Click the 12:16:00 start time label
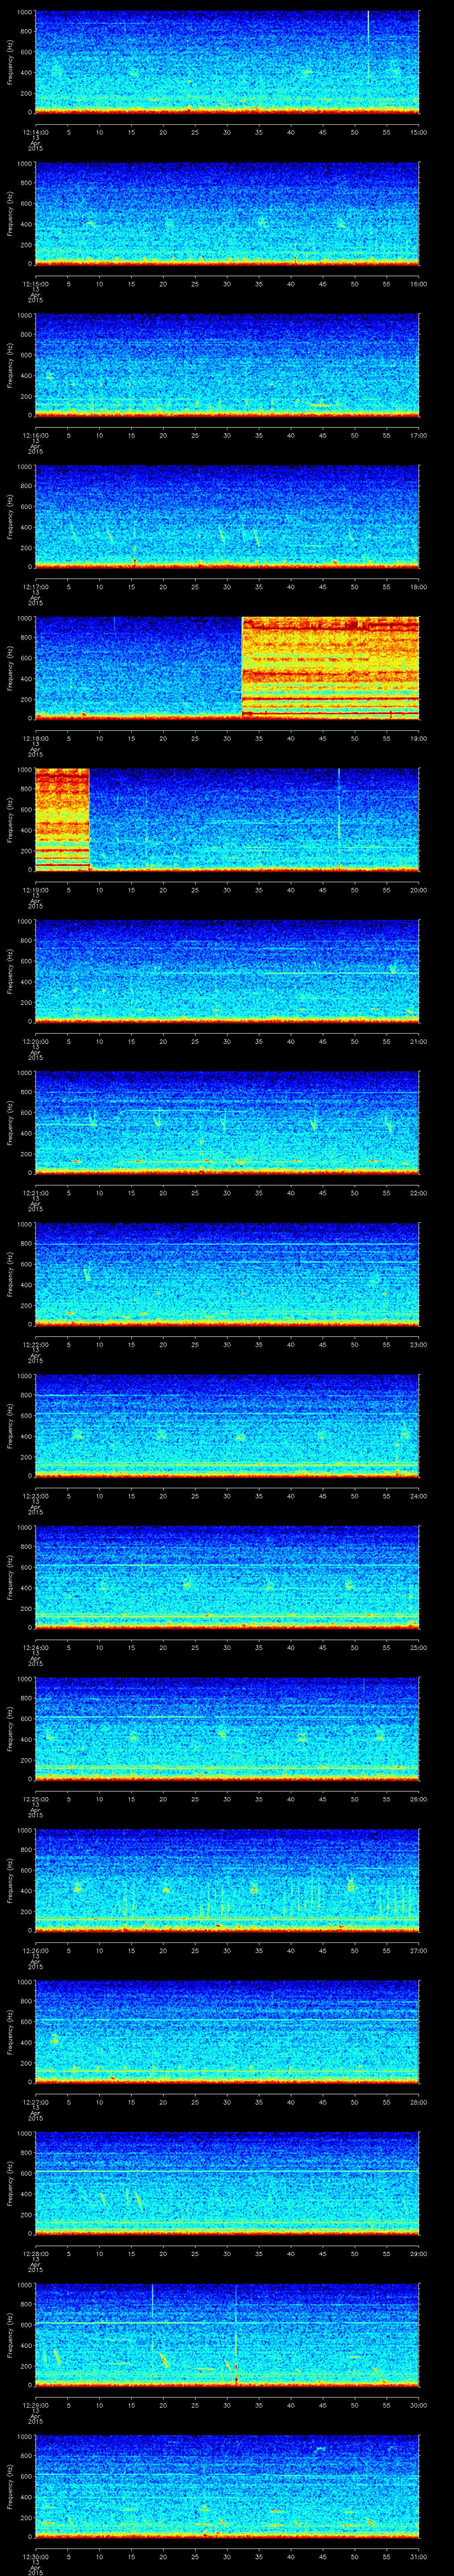 [x=35, y=434]
